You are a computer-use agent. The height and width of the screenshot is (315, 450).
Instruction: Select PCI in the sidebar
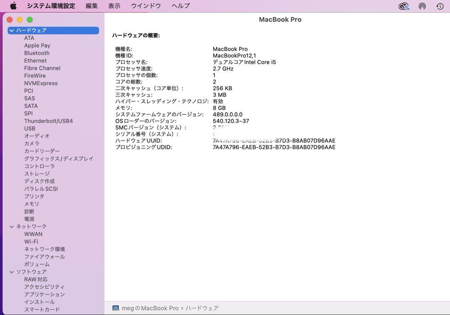tap(28, 91)
